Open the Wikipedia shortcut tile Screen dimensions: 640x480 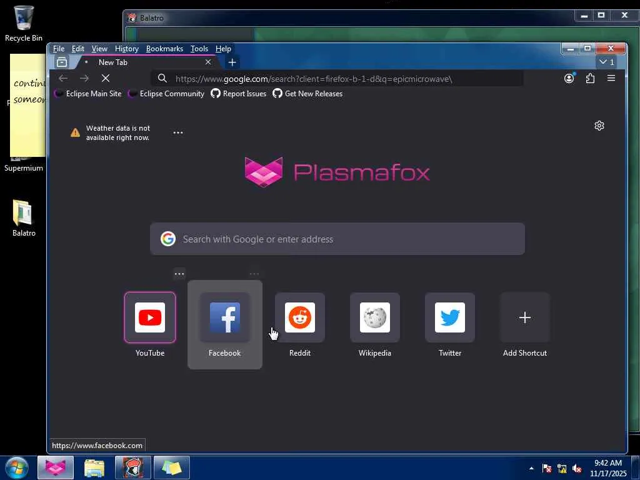(x=375, y=317)
